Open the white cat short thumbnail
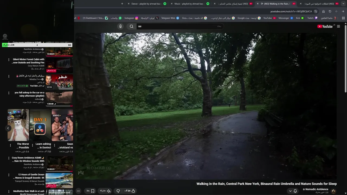Image resolution: width=347 pixels, height=195 pixels. pyautogui.click(x=18, y=125)
